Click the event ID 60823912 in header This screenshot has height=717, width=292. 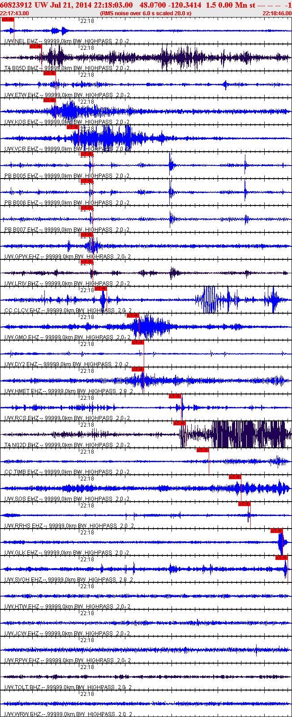(15, 5)
